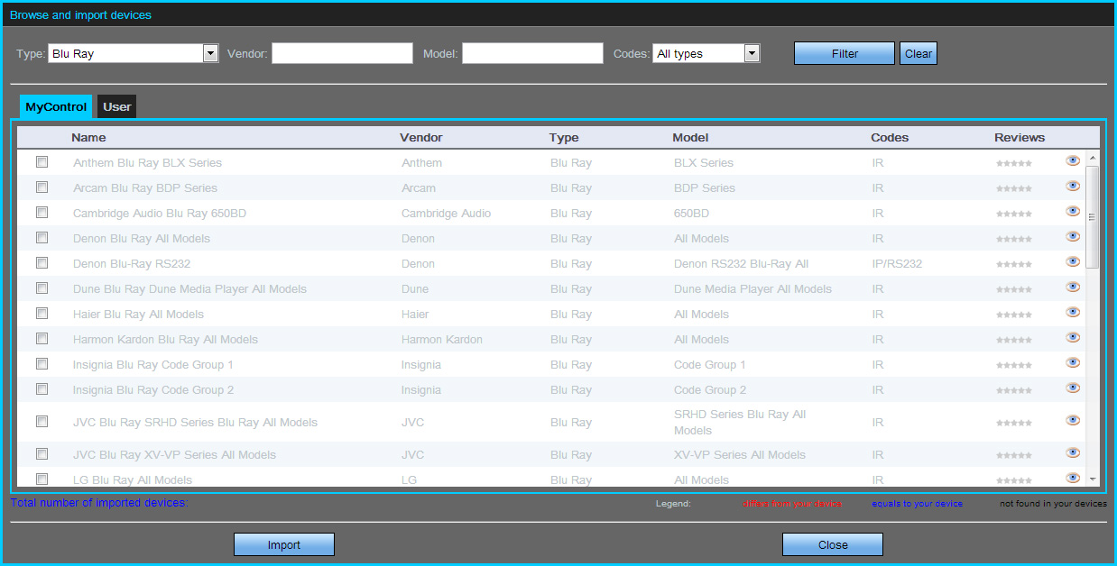Open review stars for Haier Blu Ray
The image size is (1117, 566).
pos(1013,315)
